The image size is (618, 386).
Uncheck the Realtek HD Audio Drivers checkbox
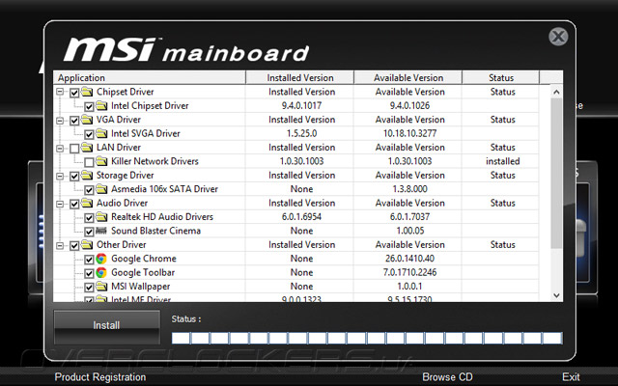89,218
